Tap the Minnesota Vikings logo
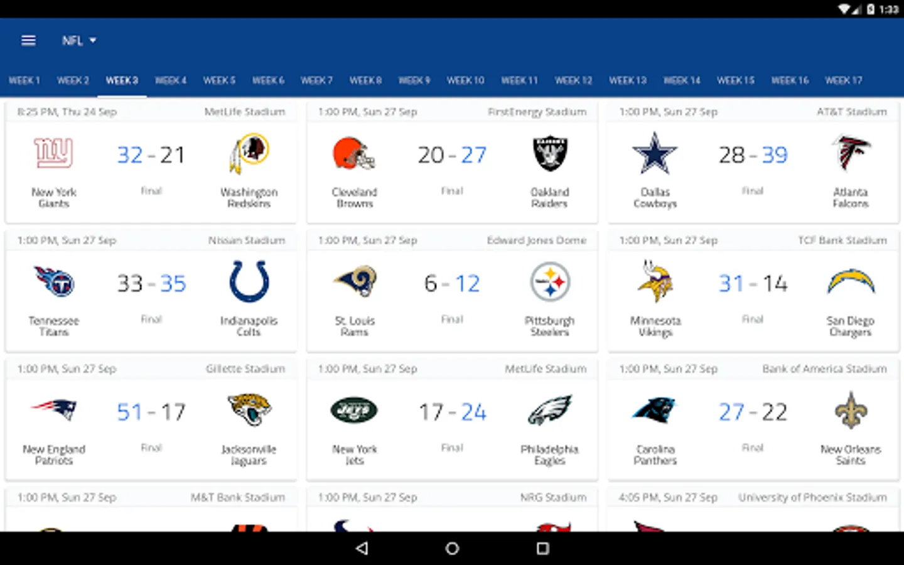 coord(655,282)
